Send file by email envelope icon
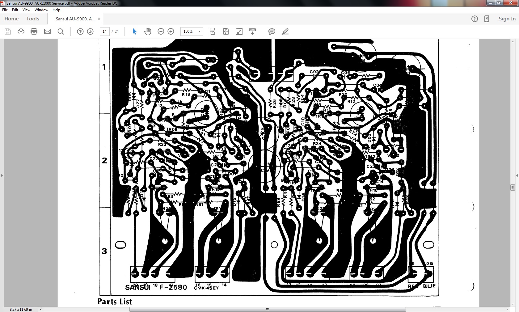 coord(47,32)
